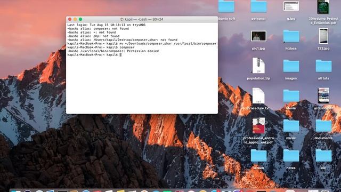
Task: Click the Terminal cursor at last prompt
Action: click(120, 54)
